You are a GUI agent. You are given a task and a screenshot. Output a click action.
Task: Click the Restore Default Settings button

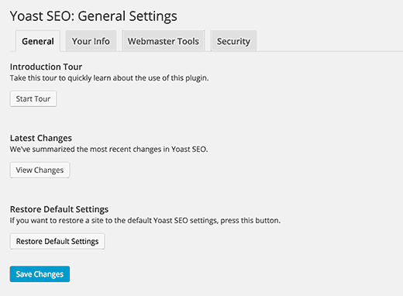tap(57, 241)
